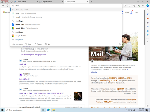Filter suggestions by History
The width and height of the screenshot is (150, 112).
(28, 44)
